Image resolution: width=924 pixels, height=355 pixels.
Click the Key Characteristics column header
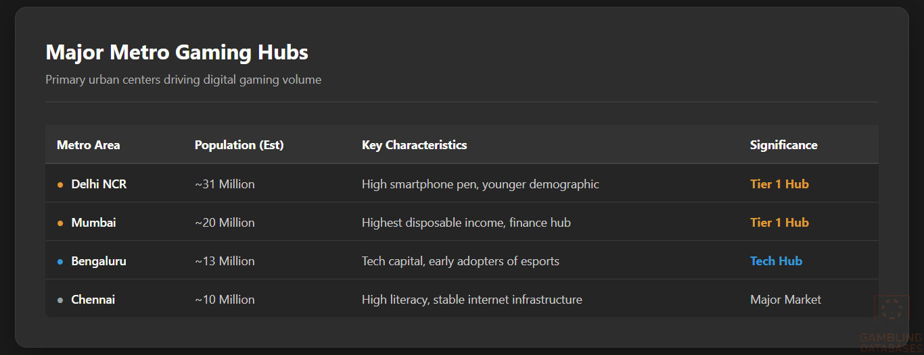click(x=414, y=145)
